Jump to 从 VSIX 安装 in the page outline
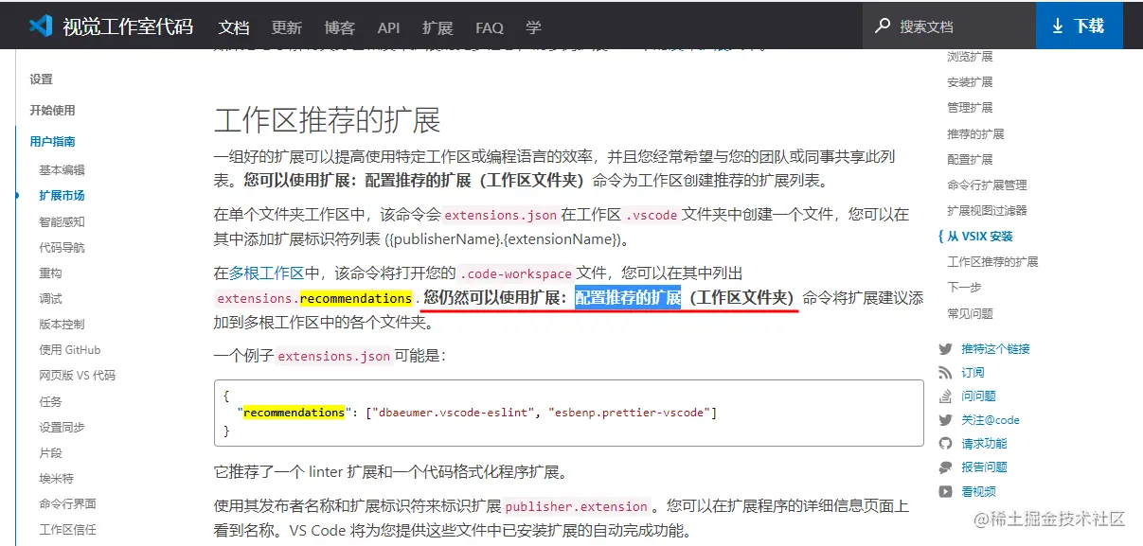 pos(980,237)
